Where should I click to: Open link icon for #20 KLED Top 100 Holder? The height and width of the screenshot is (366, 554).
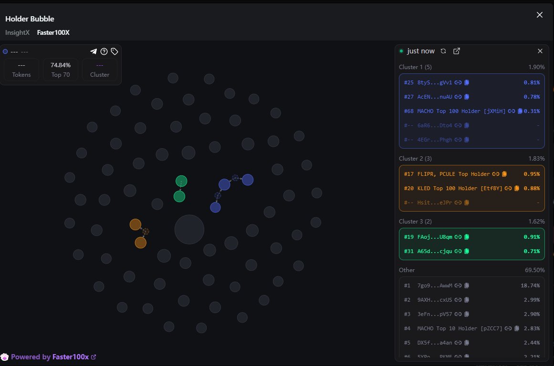[508, 188]
